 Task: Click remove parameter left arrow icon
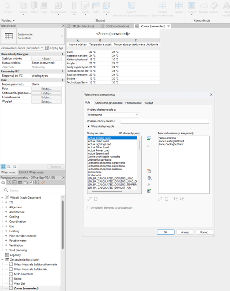149,146
